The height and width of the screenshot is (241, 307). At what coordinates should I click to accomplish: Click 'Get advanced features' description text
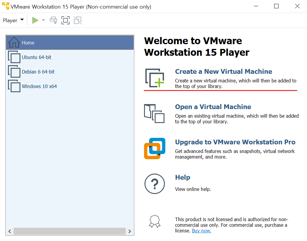pyautogui.click(x=235, y=154)
